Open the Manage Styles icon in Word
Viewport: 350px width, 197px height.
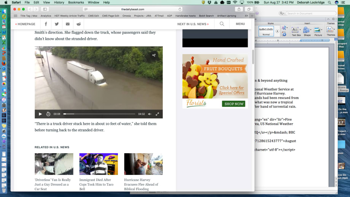point(284,34)
